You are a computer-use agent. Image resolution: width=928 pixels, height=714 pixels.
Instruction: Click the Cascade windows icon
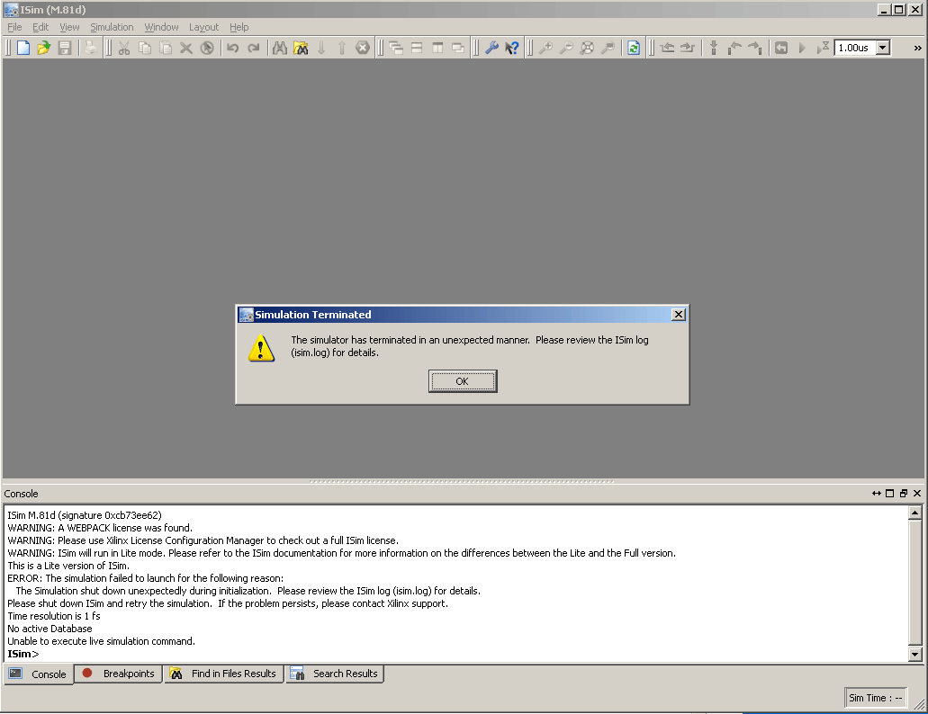point(396,48)
